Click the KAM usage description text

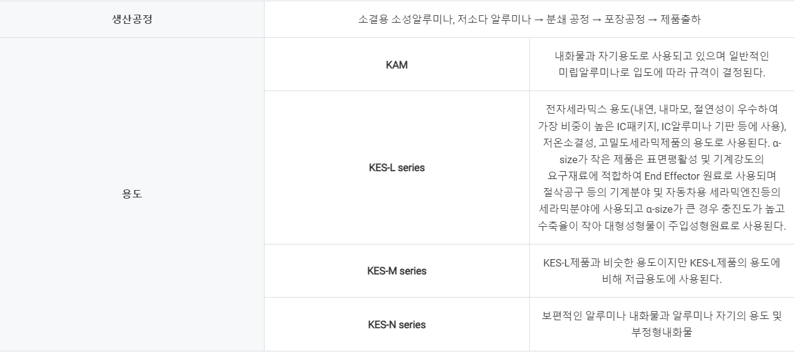pos(662,65)
